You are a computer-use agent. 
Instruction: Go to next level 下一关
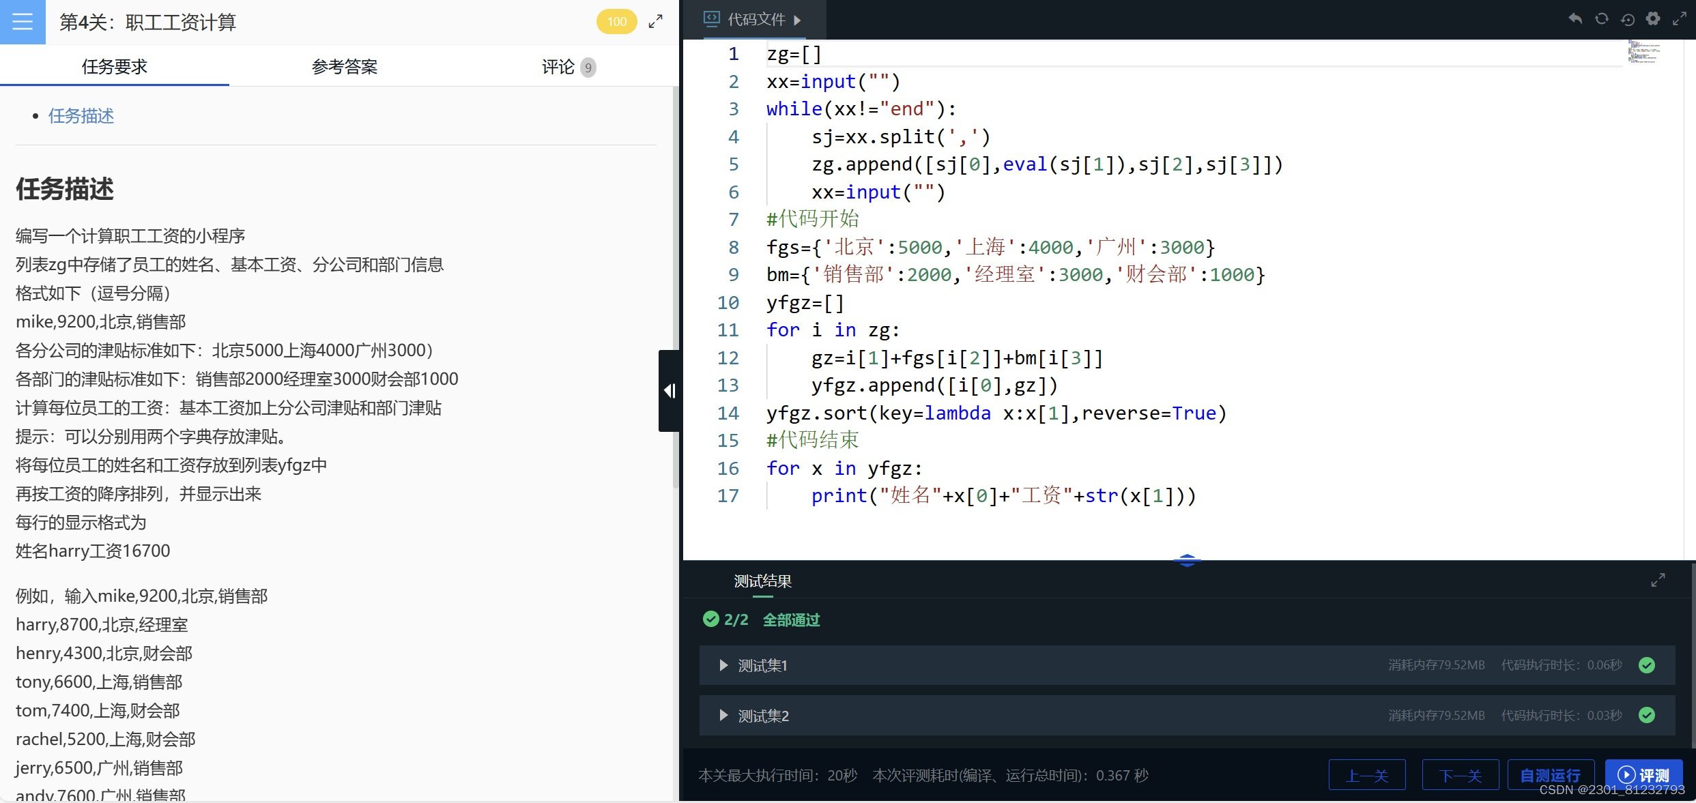pyautogui.click(x=1461, y=775)
